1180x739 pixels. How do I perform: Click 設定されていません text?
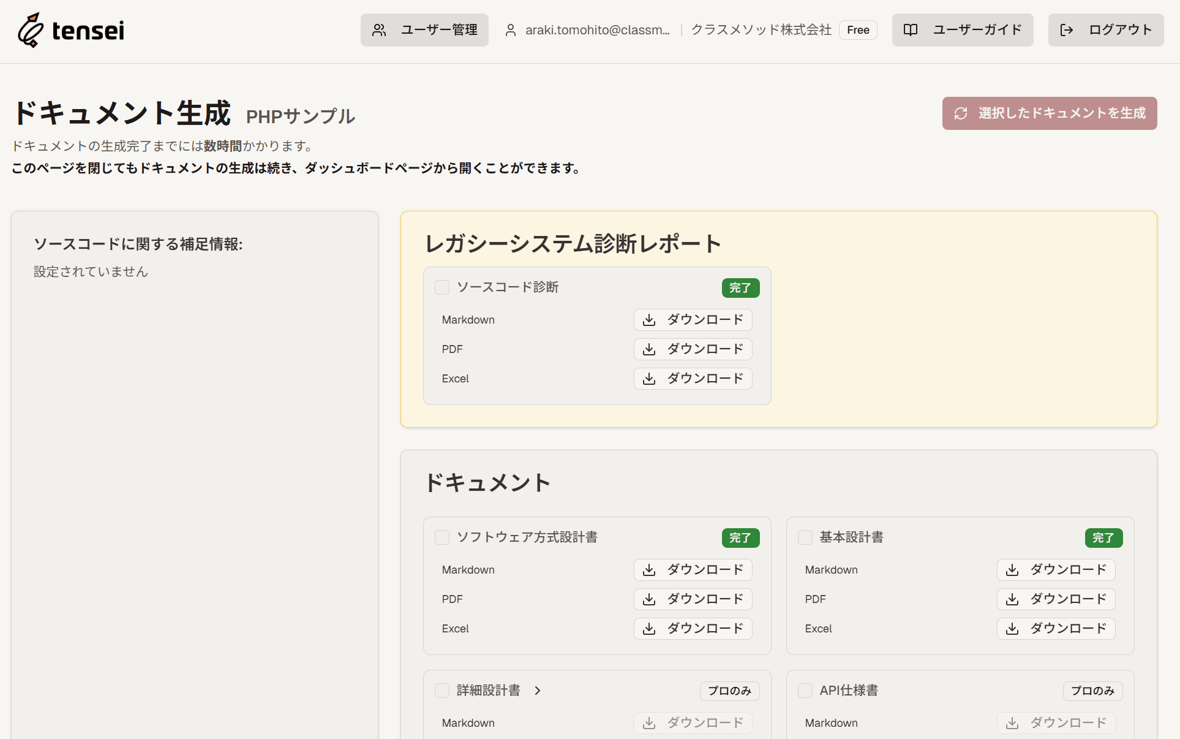tap(91, 271)
